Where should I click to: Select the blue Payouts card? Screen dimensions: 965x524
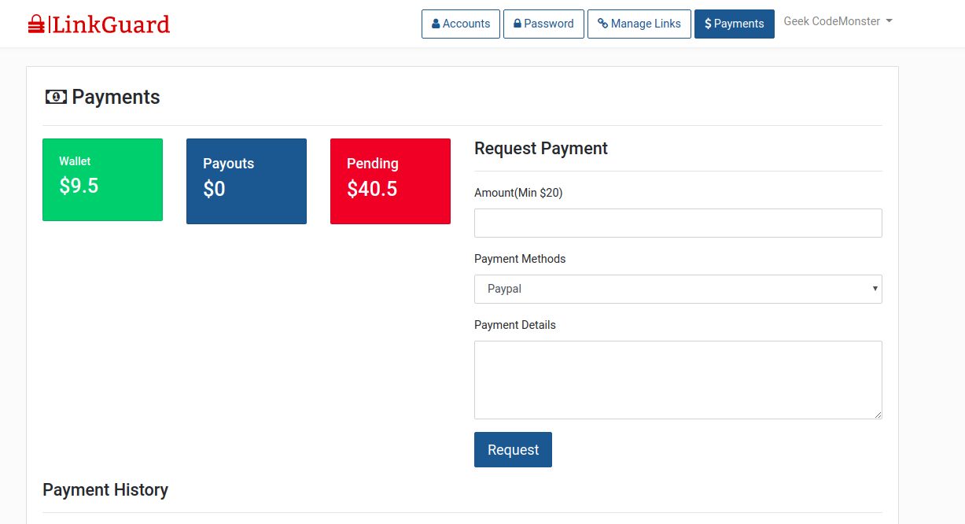click(x=246, y=181)
